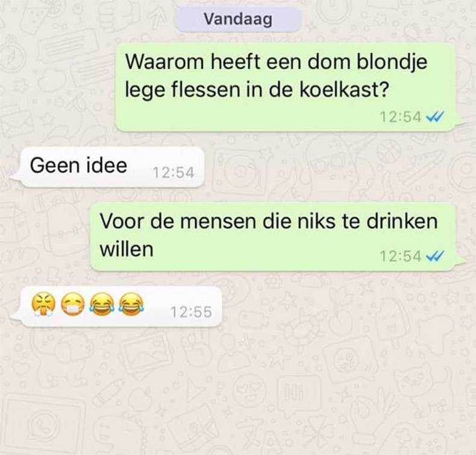Click the 12:54 timestamp on the koelkast question
Image resolution: width=476 pixels, height=455 pixels.
(401, 116)
